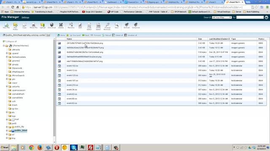This screenshot has height=151, width=270.
Task: Select the .htpasswds folder in tree
Action: (17, 68)
